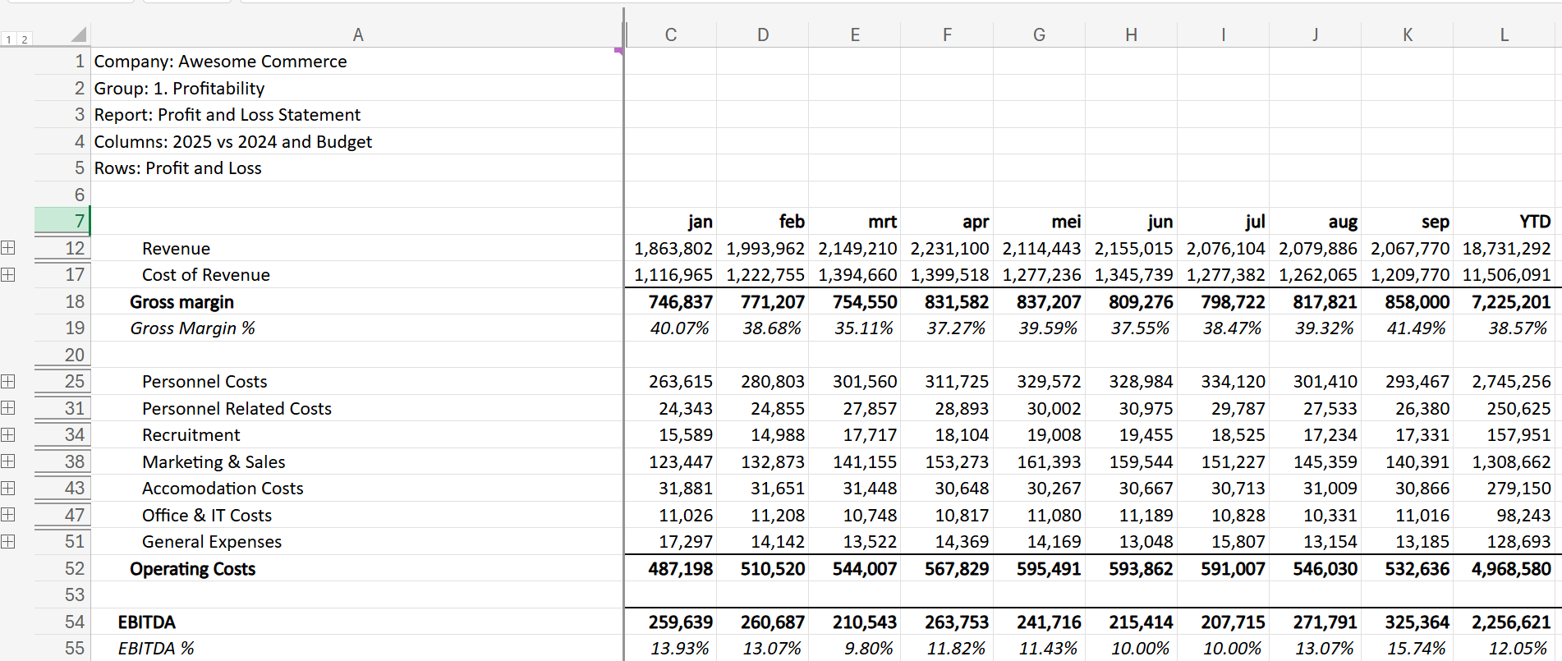Click 'Report: Profit and Loss Statement' cell
Viewport: 1562px width, 661px height.
(x=357, y=114)
